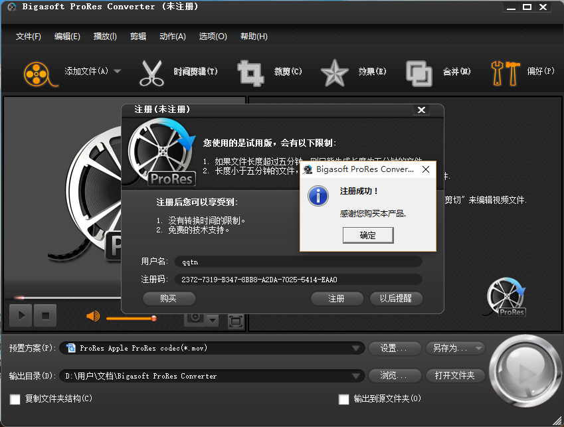Open the Crop tool icon

[x=250, y=72]
